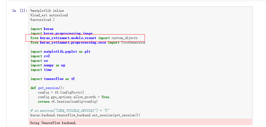The image size is (266, 127).
Task: Click the 'import time' line
Action: (41, 70)
